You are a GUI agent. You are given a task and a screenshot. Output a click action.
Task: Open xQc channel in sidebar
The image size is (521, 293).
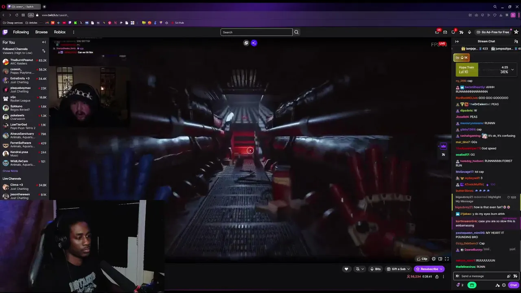click(24, 99)
